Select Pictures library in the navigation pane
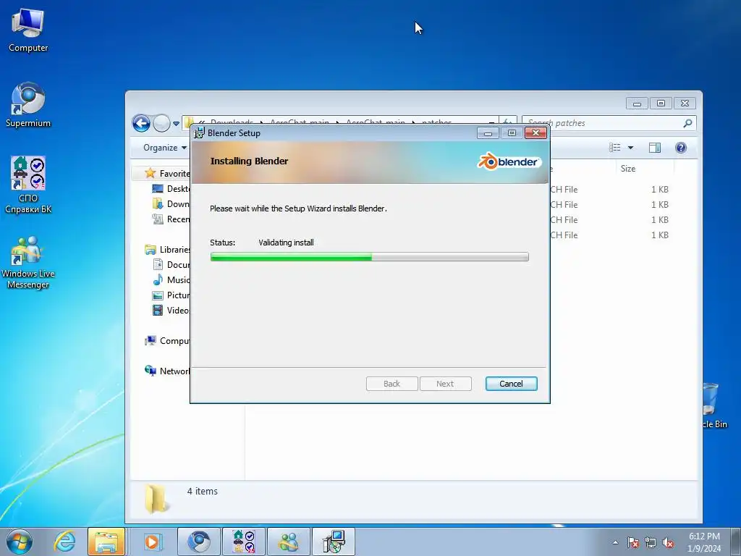Image resolution: width=741 pixels, height=556 pixels. point(171,295)
